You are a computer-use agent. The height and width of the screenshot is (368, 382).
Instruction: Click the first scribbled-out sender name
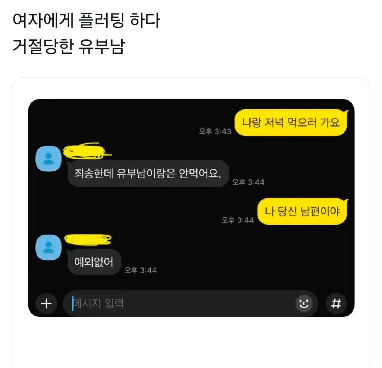(87, 151)
